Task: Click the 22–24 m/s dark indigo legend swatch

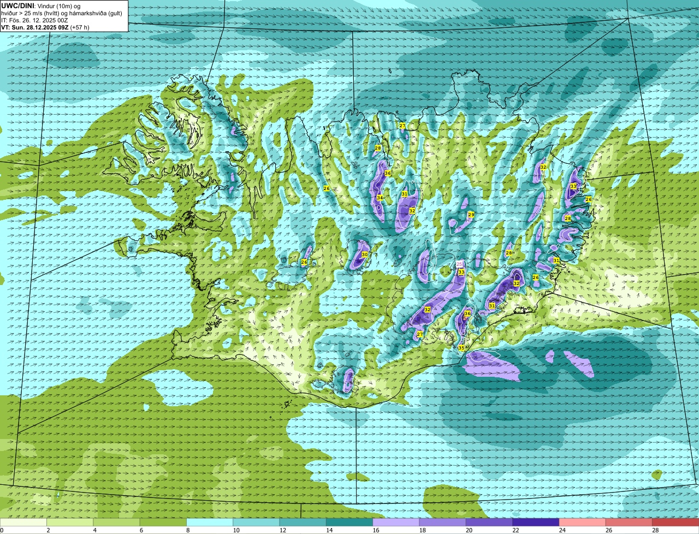Action: [536, 522]
